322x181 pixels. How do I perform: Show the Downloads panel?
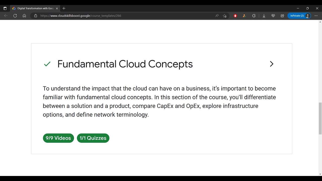264,16
